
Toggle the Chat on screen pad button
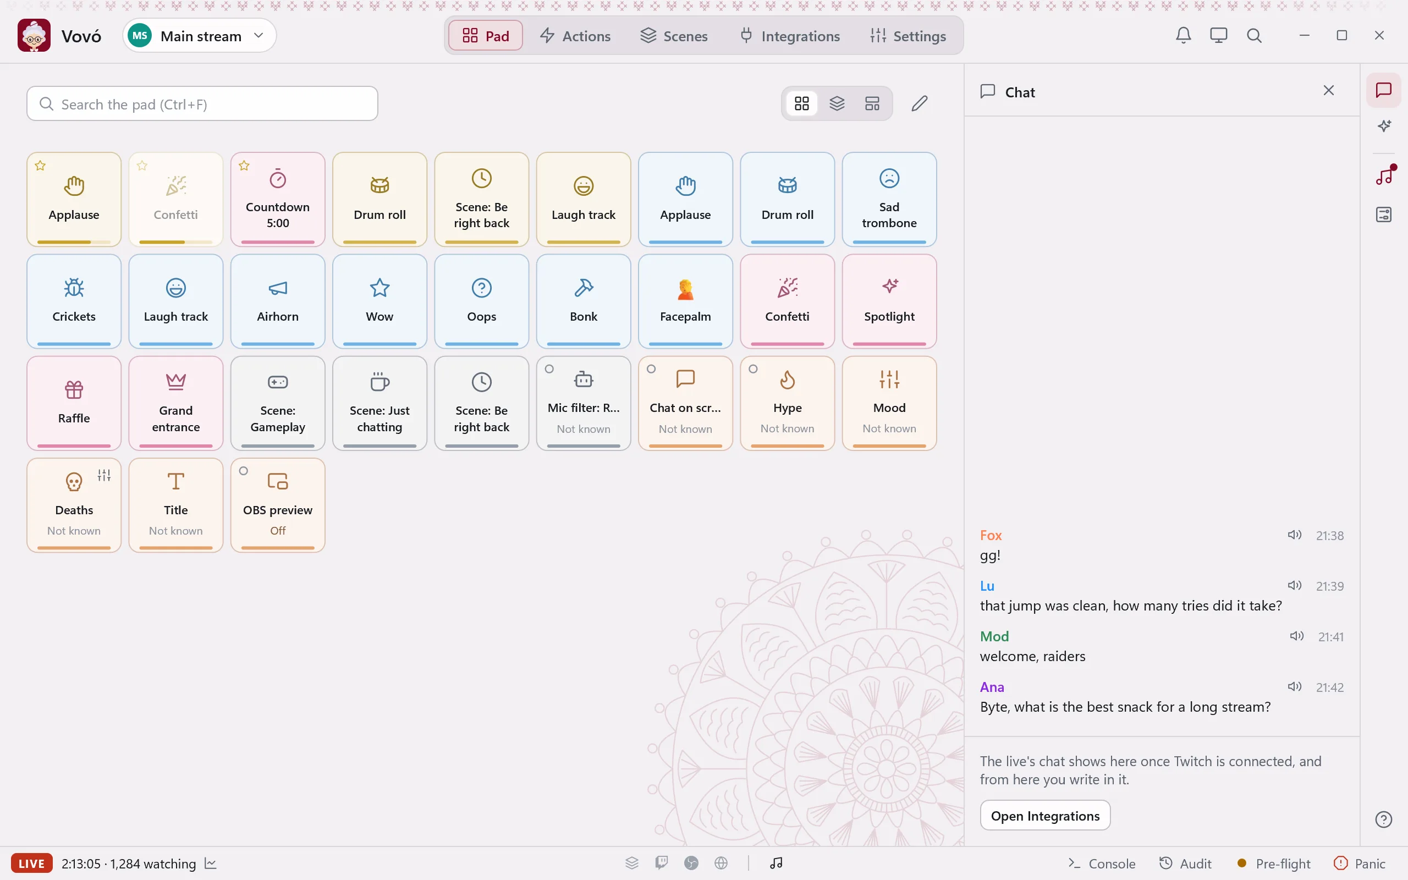(685, 403)
